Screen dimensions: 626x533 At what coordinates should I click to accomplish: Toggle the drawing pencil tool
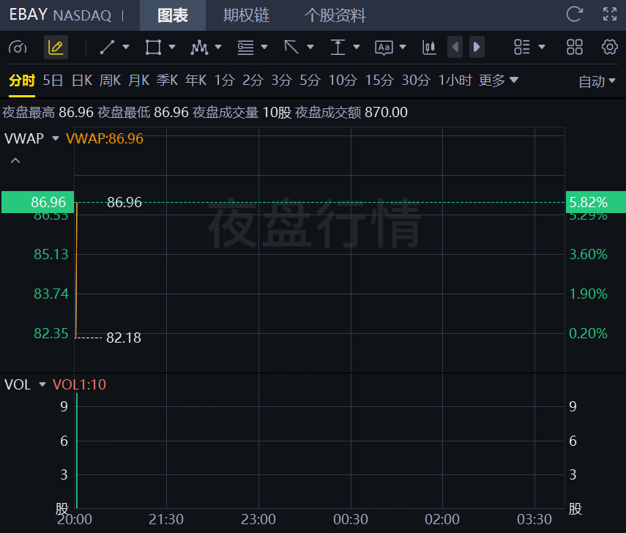[56, 48]
